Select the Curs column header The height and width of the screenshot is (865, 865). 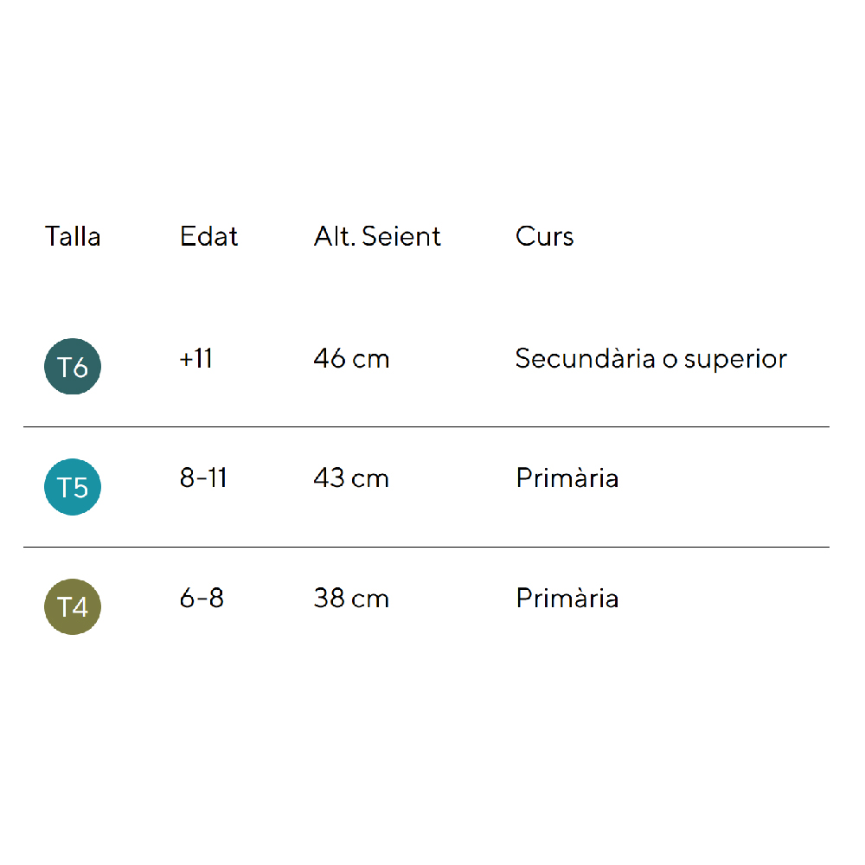click(544, 236)
